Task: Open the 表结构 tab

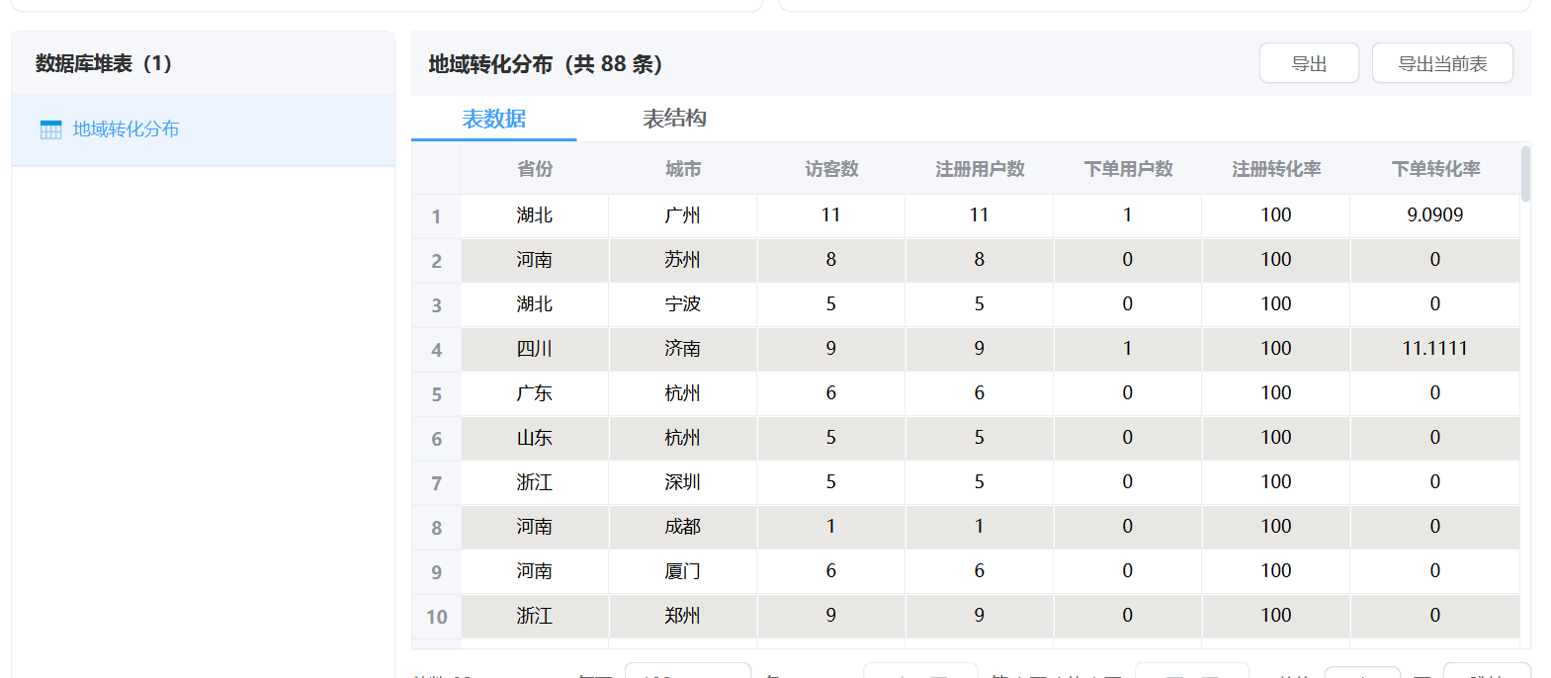Action: (x=674, y=119)
